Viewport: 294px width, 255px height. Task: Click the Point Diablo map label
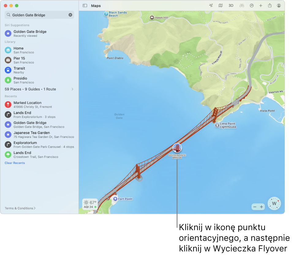[115, 58]
